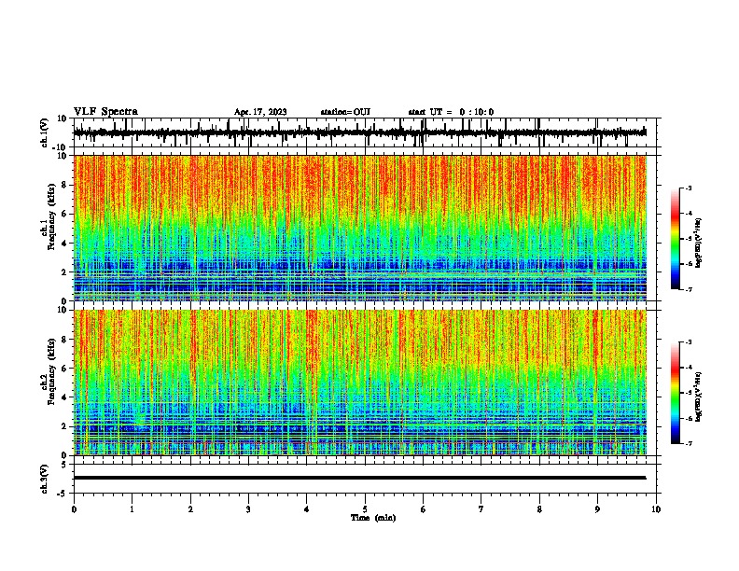Click the time axis tick label "10"
Image resolution: width=739 pixels, height=571 pixels.
656,509
